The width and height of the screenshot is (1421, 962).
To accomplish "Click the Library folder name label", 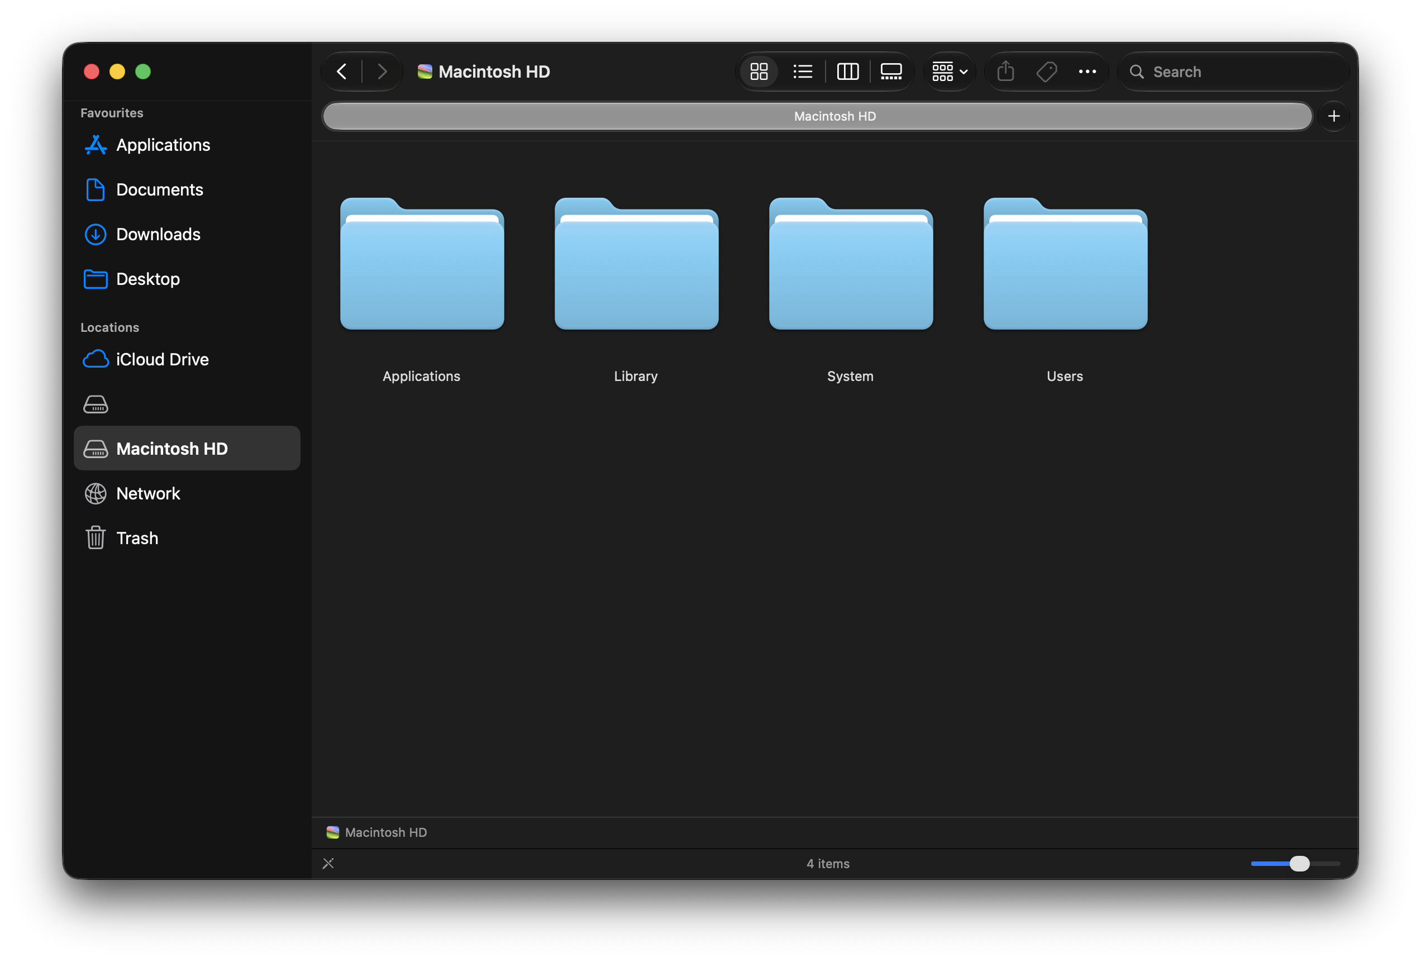I will point(636,376).
